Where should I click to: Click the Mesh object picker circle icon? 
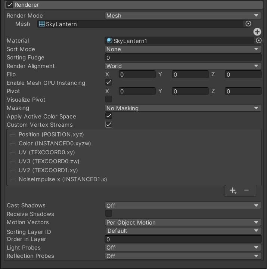(x=248, y=24)
